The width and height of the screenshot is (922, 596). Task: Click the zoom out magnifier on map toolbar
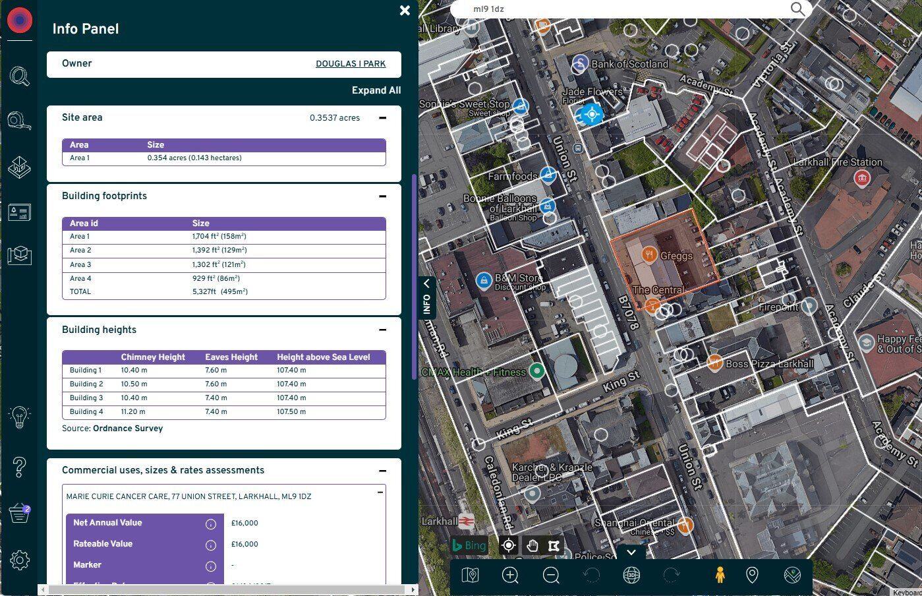(551, 576)
